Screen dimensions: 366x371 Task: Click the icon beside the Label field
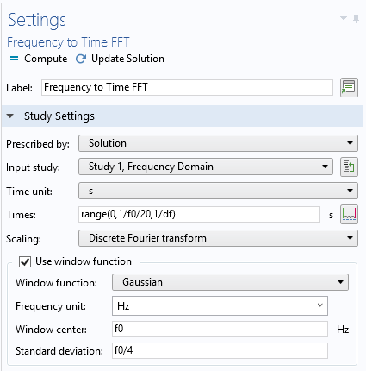point(349,87)
